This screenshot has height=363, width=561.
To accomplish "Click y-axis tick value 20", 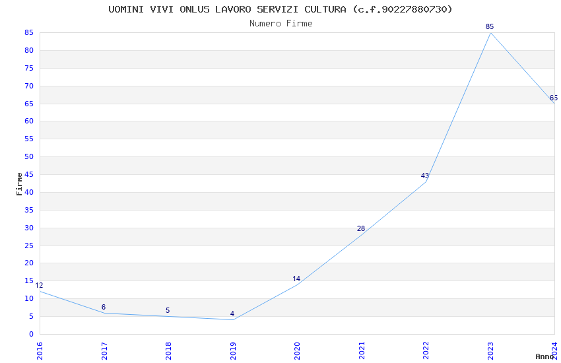I will 29,263.
